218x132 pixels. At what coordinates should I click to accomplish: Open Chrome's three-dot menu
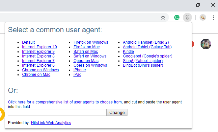pyautogui.click(x=213, y=17)
